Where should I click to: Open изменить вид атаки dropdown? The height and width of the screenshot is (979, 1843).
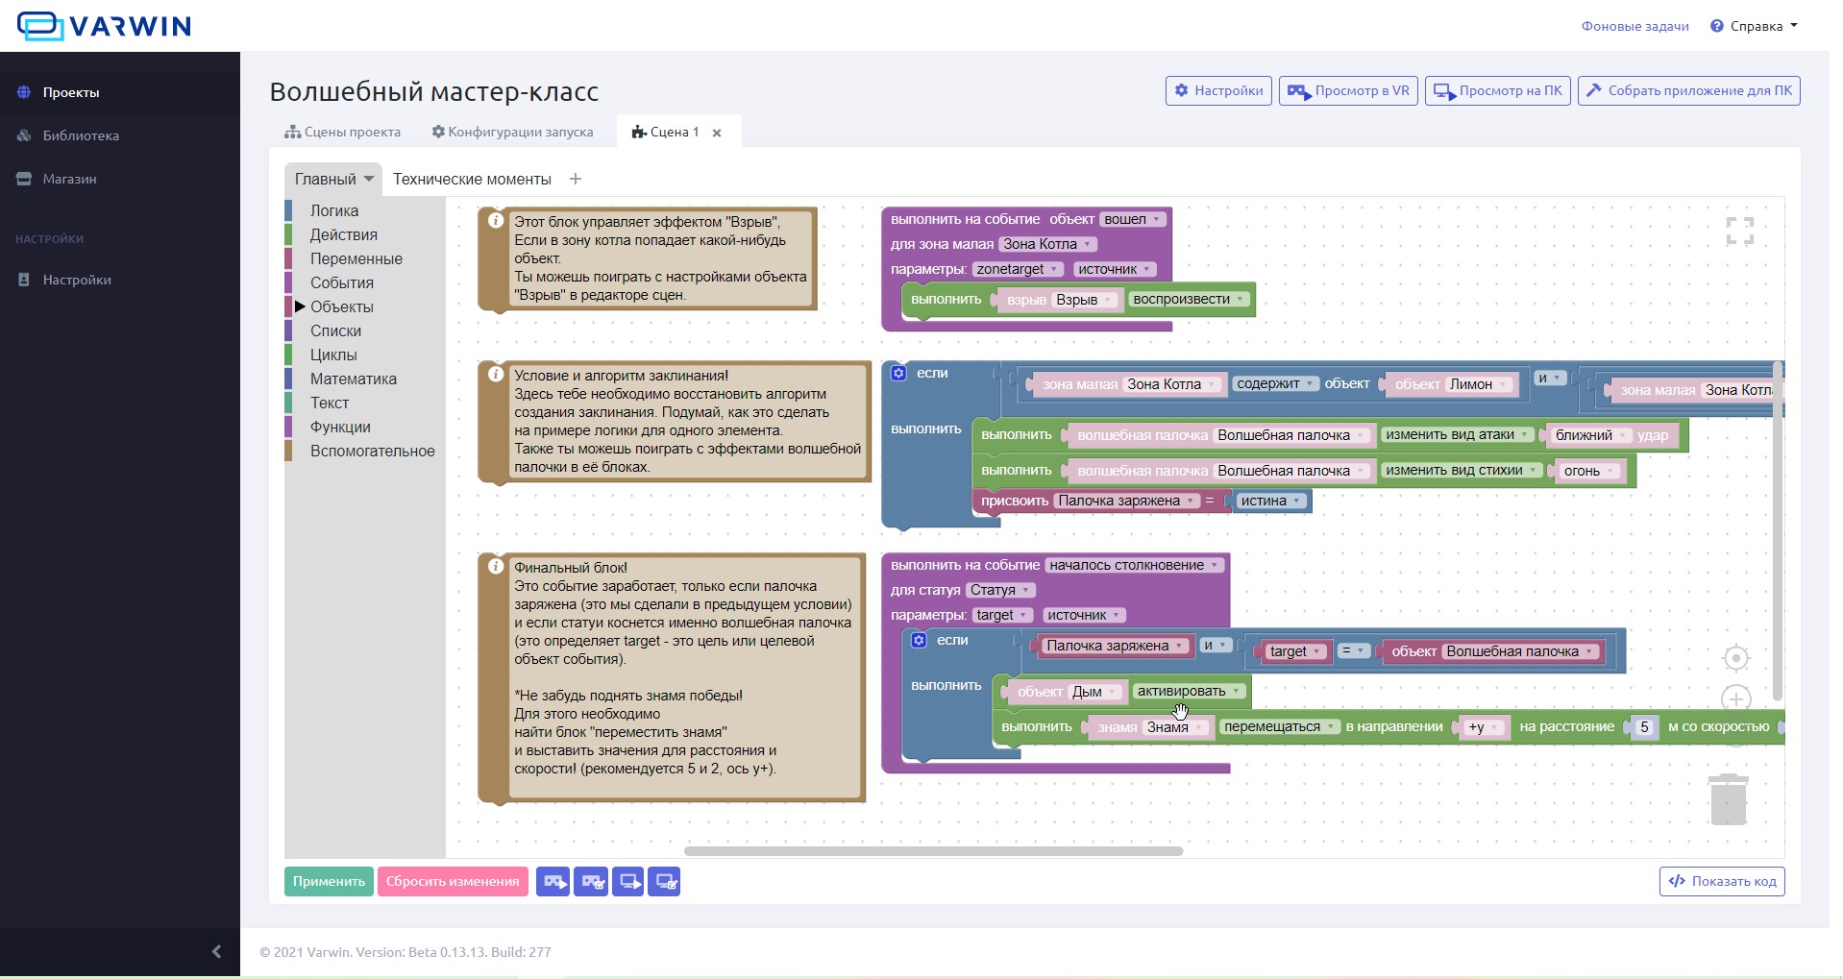point(1458,434)
